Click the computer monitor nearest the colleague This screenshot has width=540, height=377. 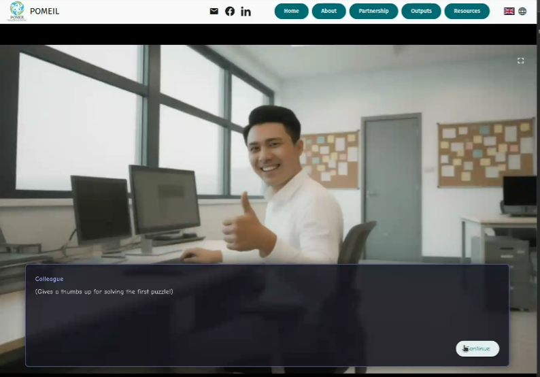click(x=164, y=201)
